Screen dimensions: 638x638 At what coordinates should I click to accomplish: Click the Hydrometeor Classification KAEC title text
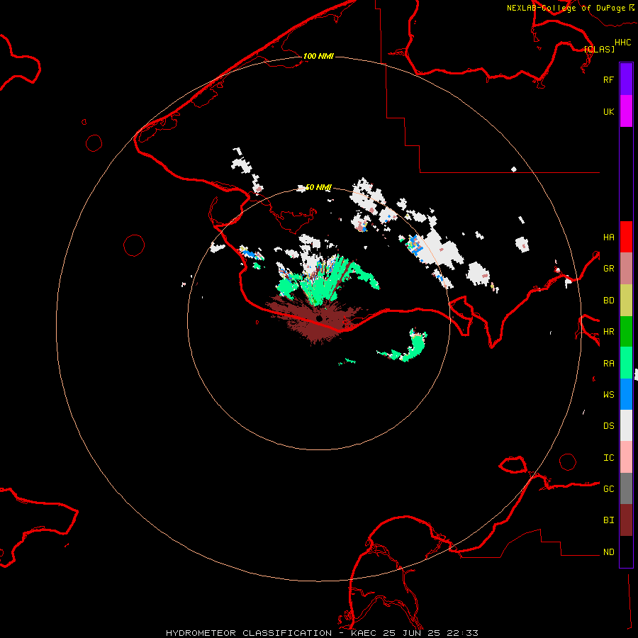(x=322, y=633)
